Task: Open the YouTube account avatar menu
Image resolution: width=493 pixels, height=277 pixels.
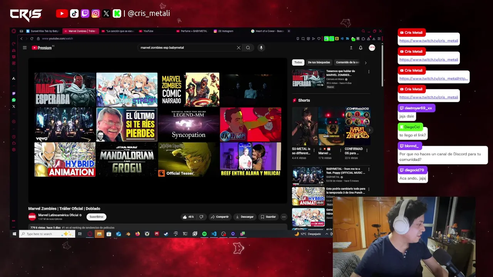Action: (x=372, y=48)
